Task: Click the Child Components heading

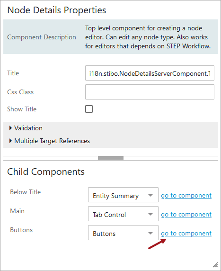Action: point(46,172)
